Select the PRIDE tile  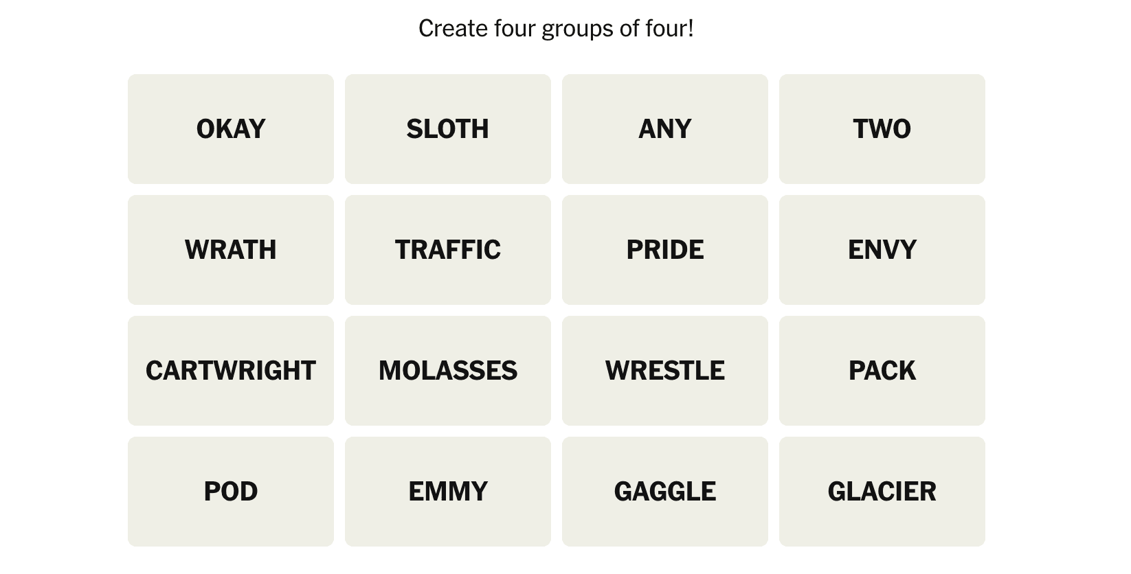[x=665, y=250]
